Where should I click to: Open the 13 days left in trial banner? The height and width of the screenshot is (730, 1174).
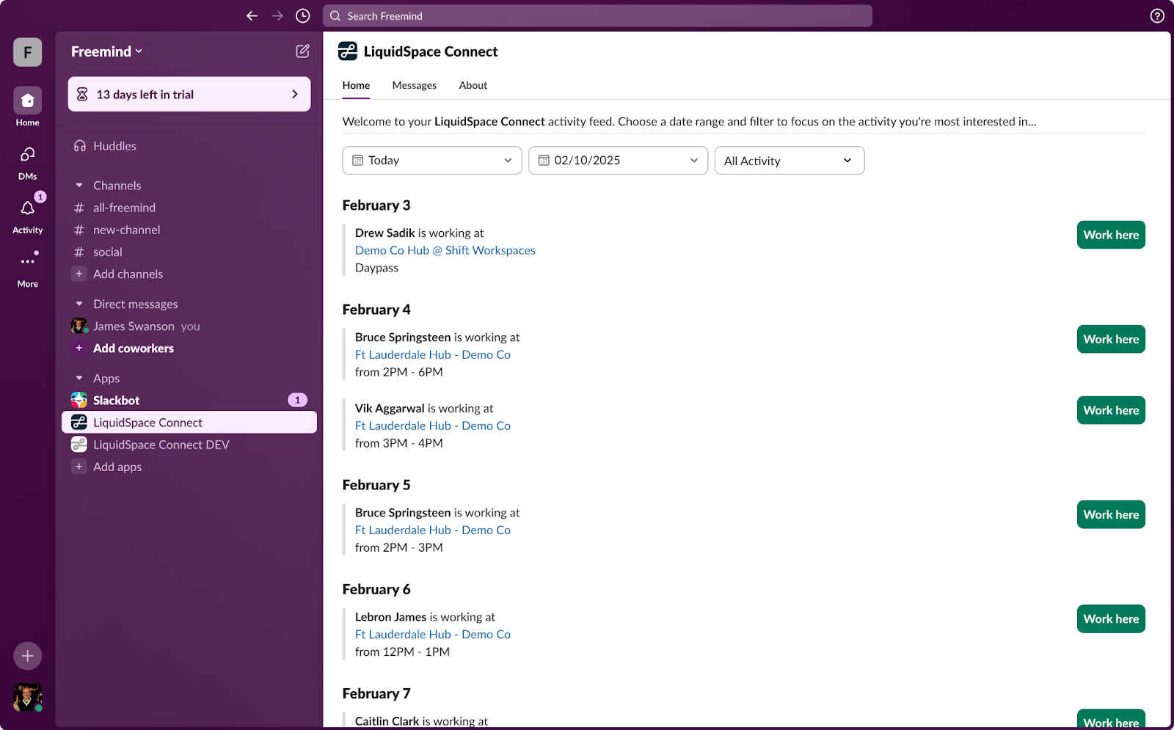click(189, 95)
